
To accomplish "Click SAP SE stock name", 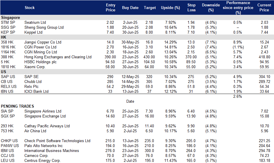I will [31, 77].
